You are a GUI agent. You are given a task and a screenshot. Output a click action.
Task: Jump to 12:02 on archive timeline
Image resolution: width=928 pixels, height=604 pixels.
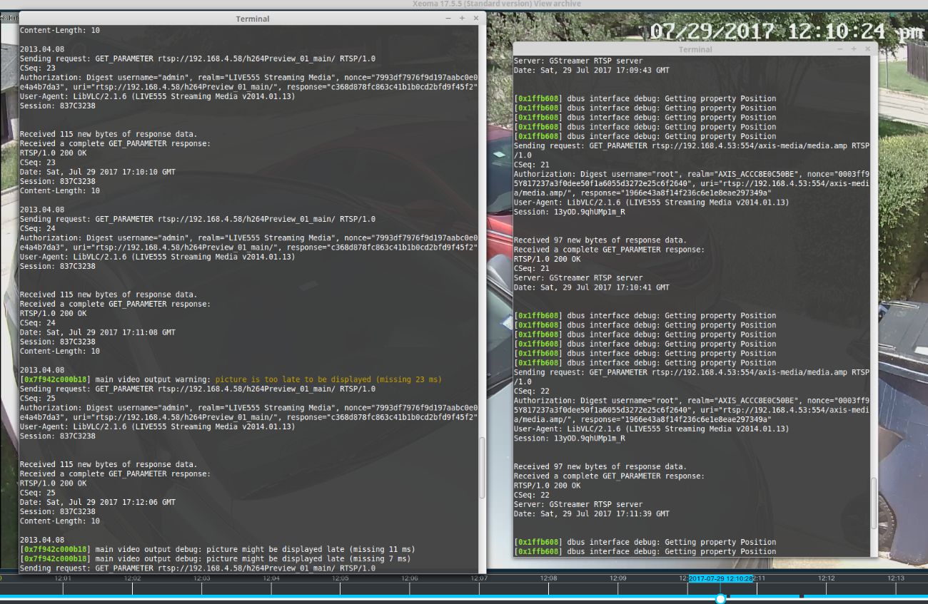pos(132,578)
